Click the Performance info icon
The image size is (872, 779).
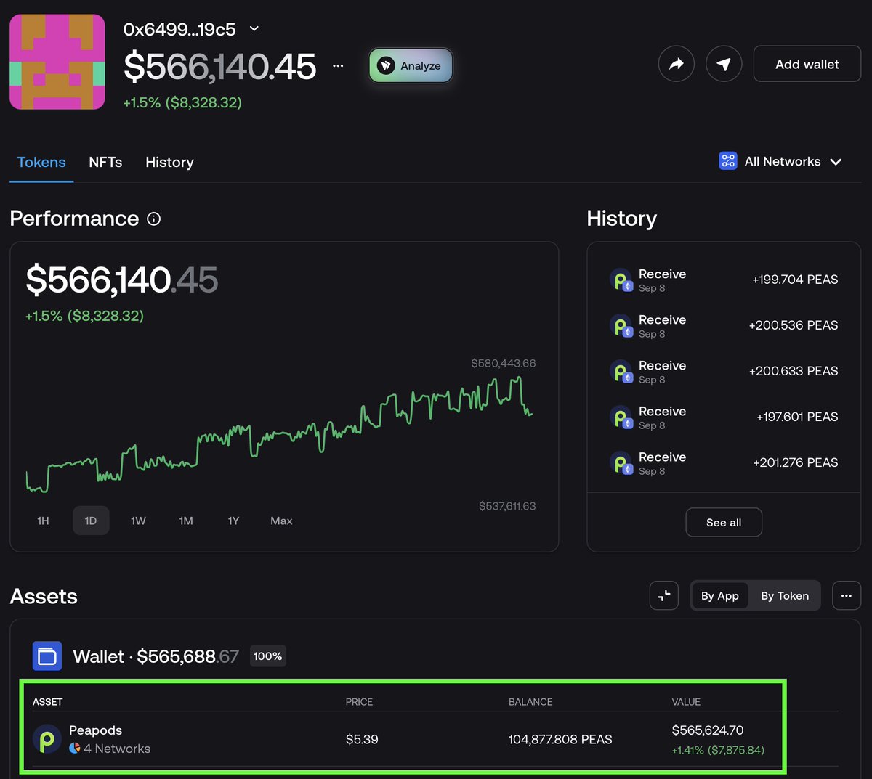tap(154, 219)
